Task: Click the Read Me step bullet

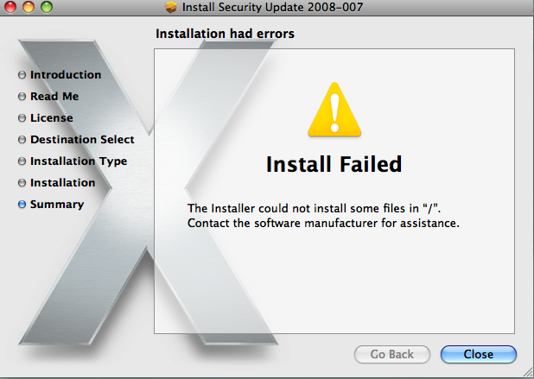Action: (22, 97)
